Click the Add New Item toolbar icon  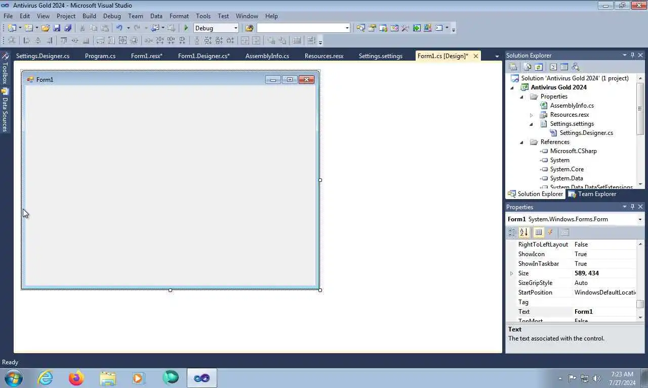click(28, 28)
